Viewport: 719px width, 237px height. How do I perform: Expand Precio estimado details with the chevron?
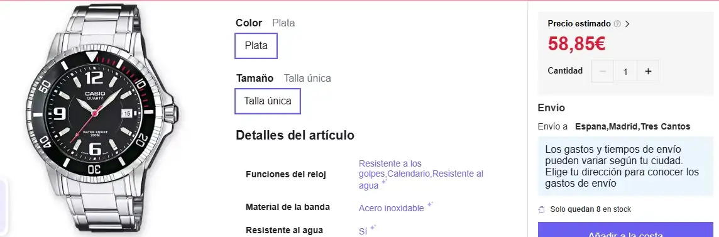(627, 24)
